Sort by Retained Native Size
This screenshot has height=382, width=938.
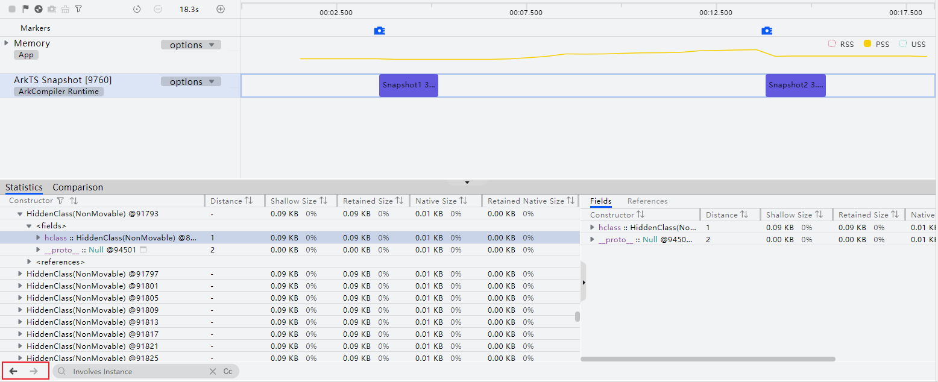pyautogui.click(x=571, y=201)
